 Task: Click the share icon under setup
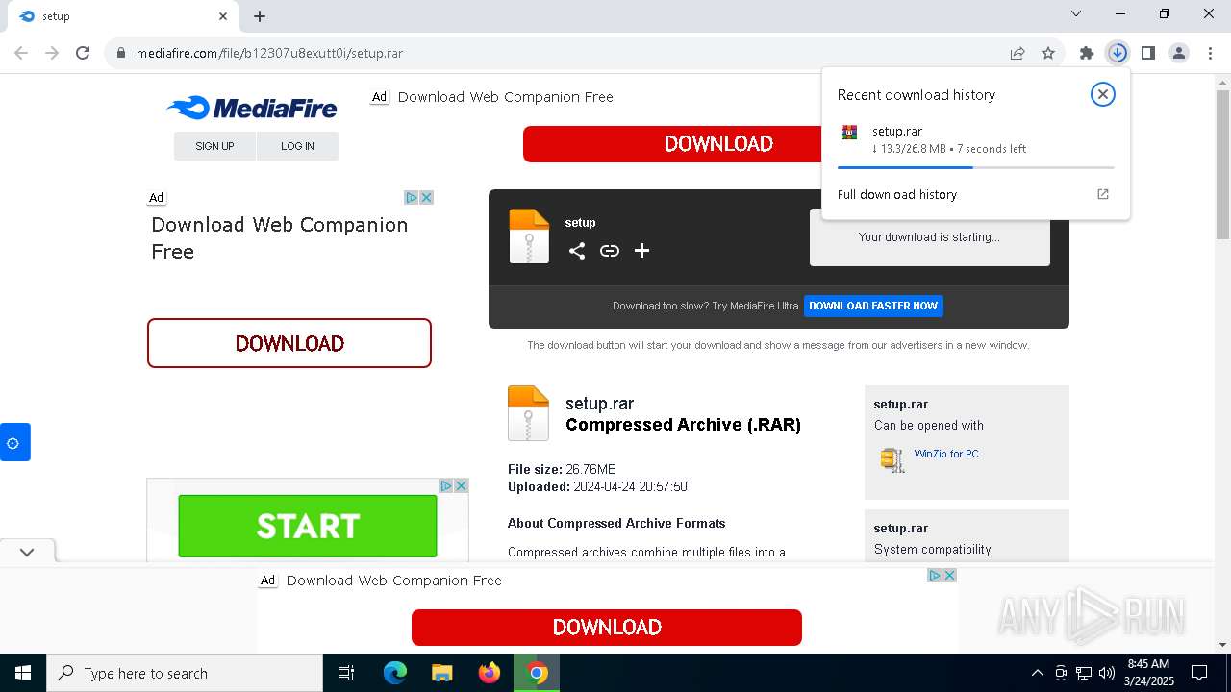point(577,251)
